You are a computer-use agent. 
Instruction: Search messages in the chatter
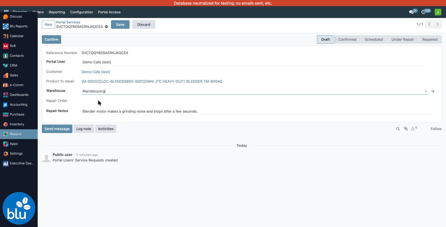398,129
